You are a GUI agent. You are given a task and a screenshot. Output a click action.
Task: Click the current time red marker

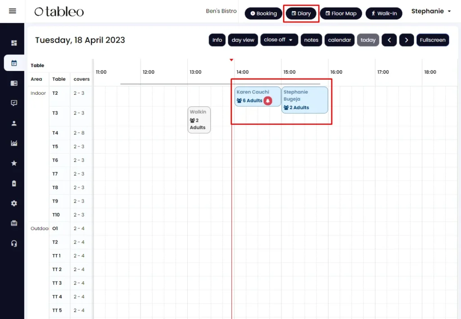[x=231, y=60]
